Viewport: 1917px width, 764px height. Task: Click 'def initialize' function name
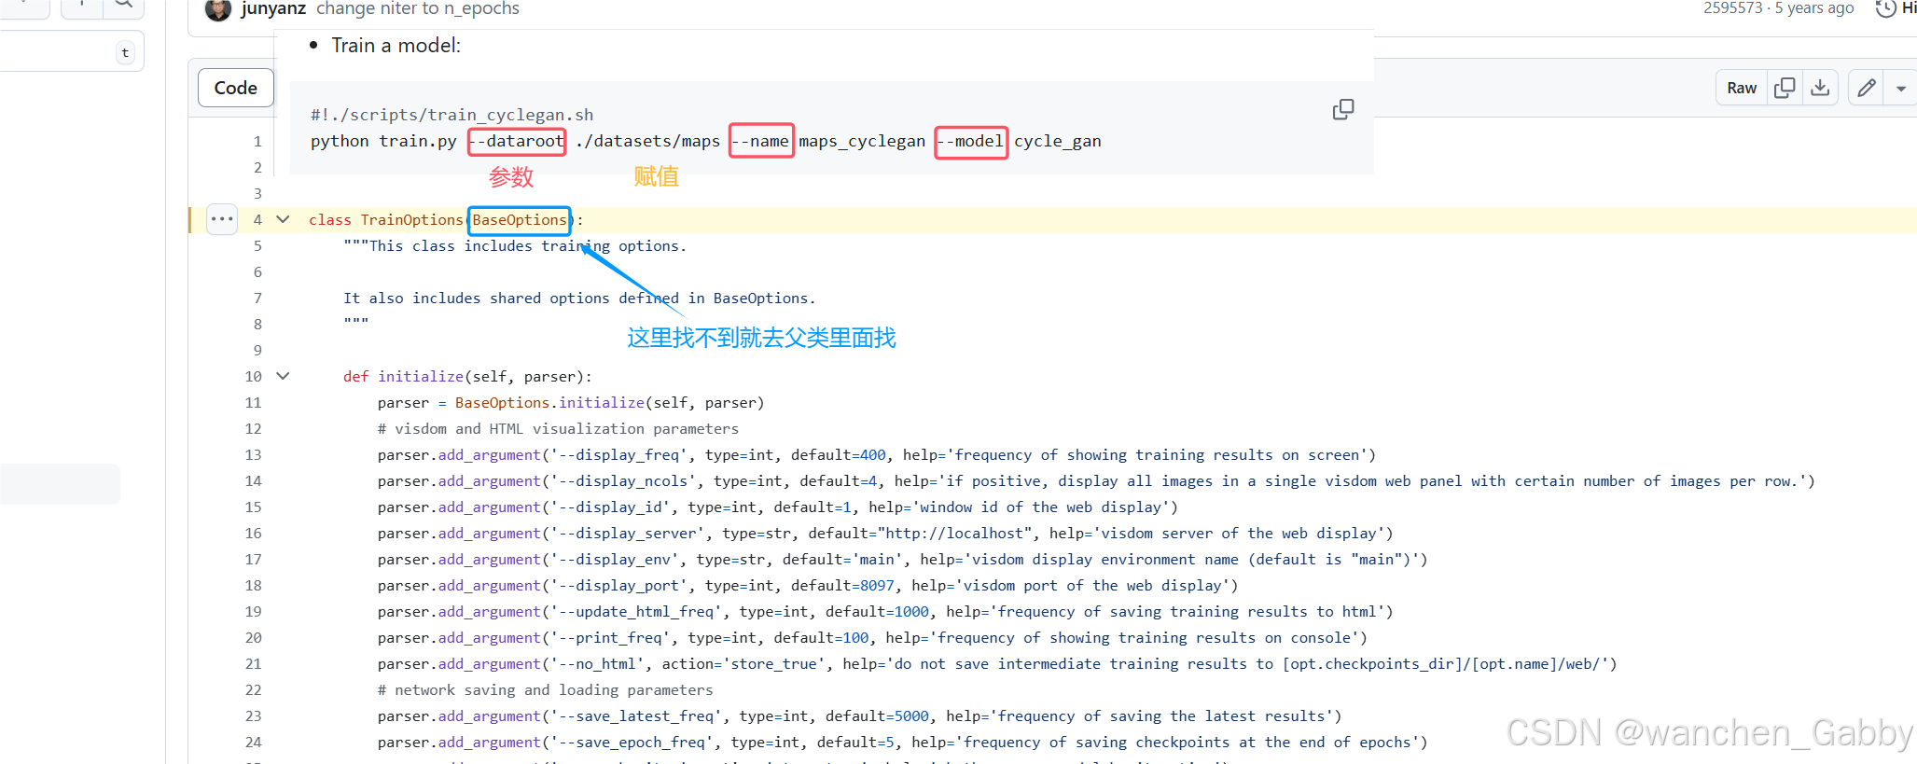(421, 376)
